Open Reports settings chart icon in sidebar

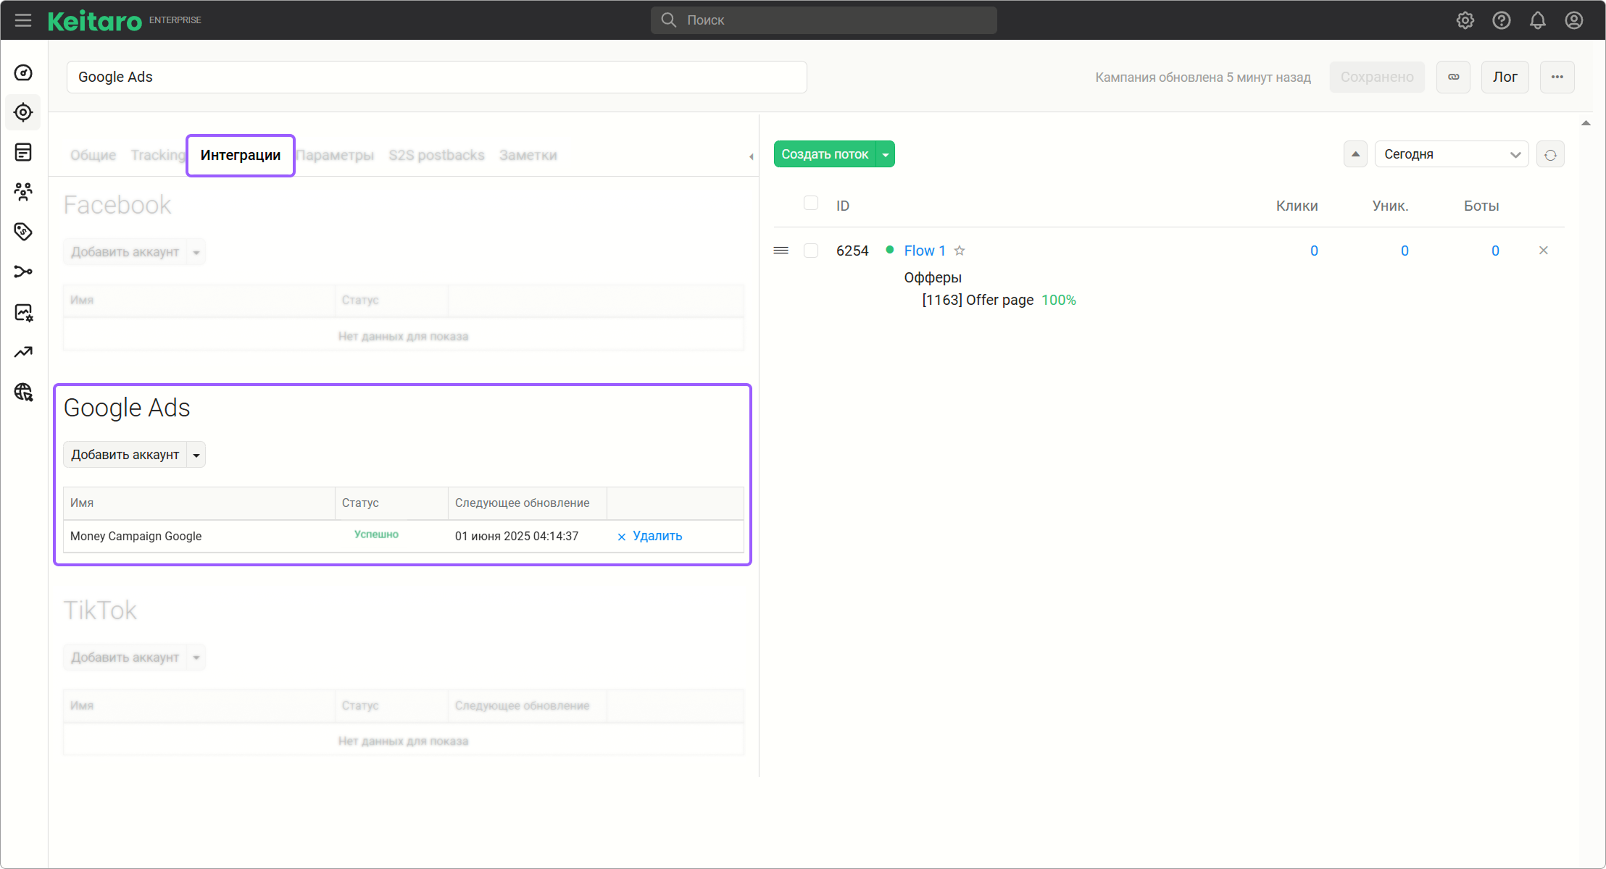coord(23,312)
